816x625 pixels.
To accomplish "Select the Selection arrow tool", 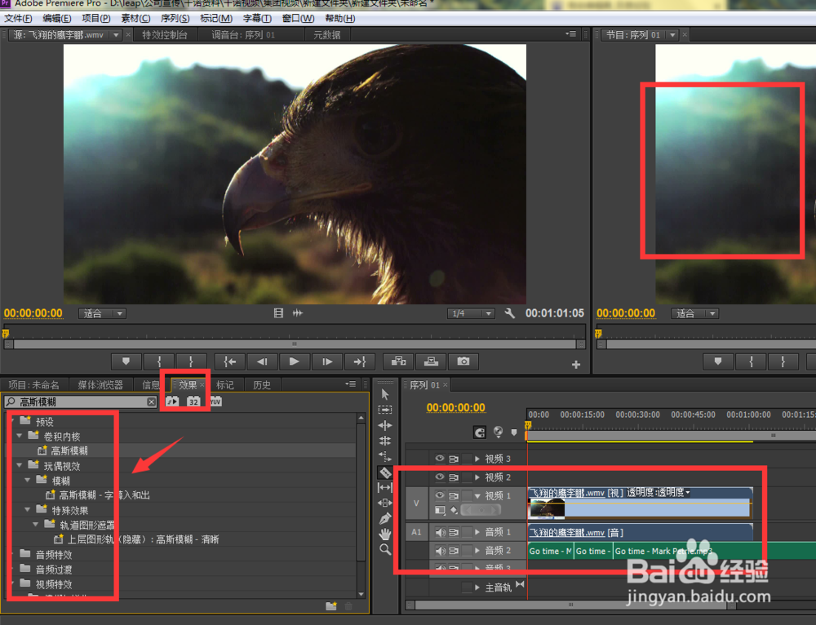I will (385, 394).
